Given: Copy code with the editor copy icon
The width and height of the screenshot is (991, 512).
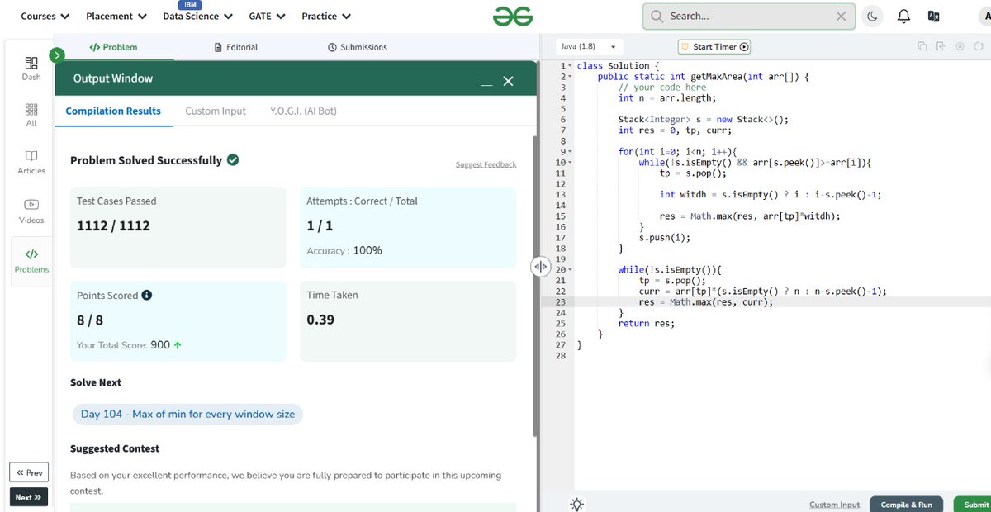Looking at the screenshot, I should pos(922,46).
